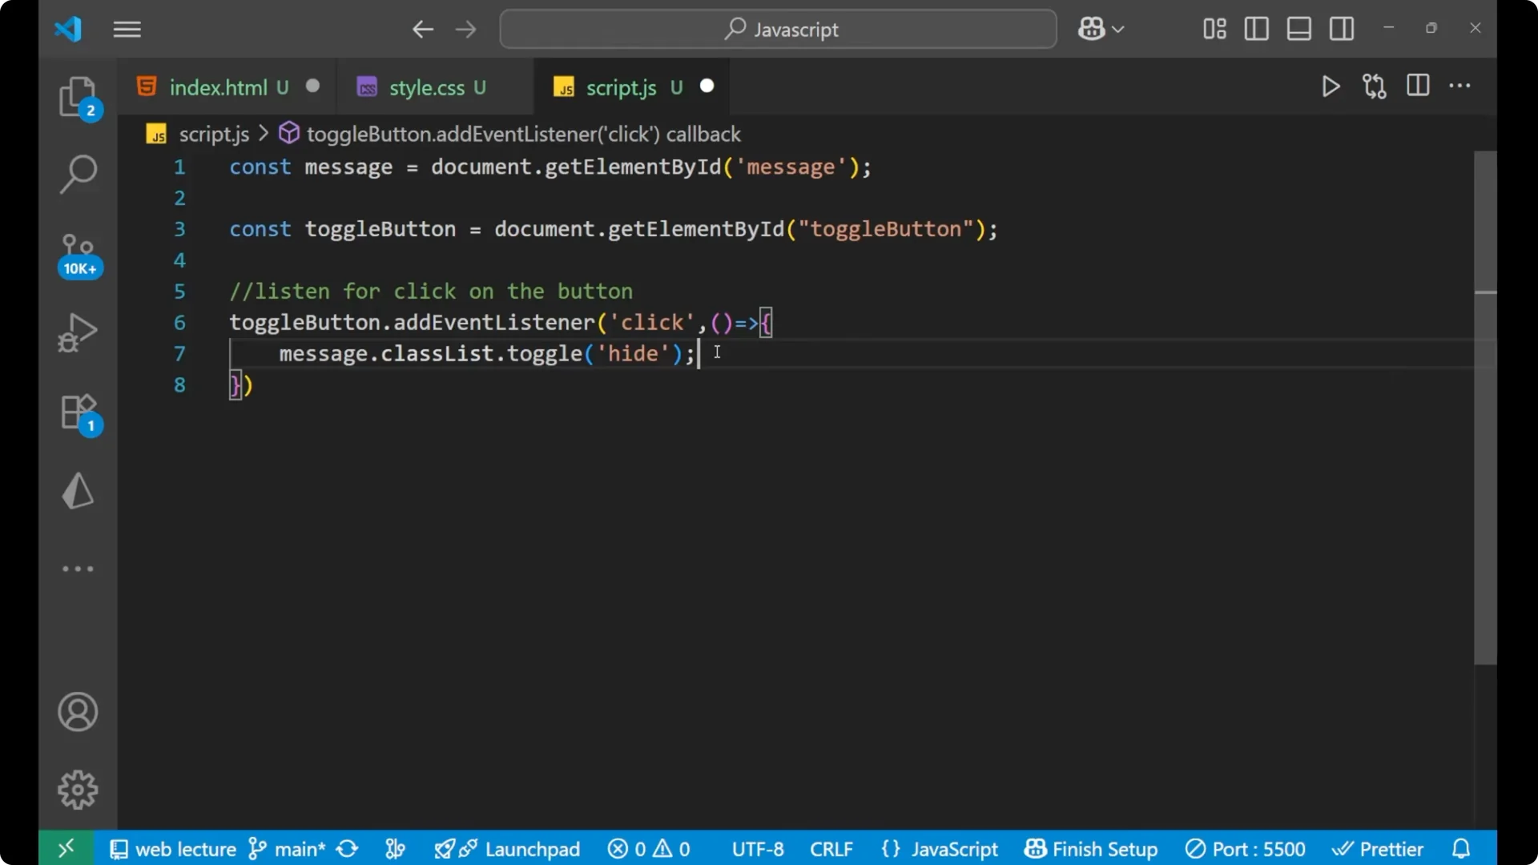Open the editor More Actions menu
The height and width of the screenshot is (865, 1538).
click(1461, 86)
